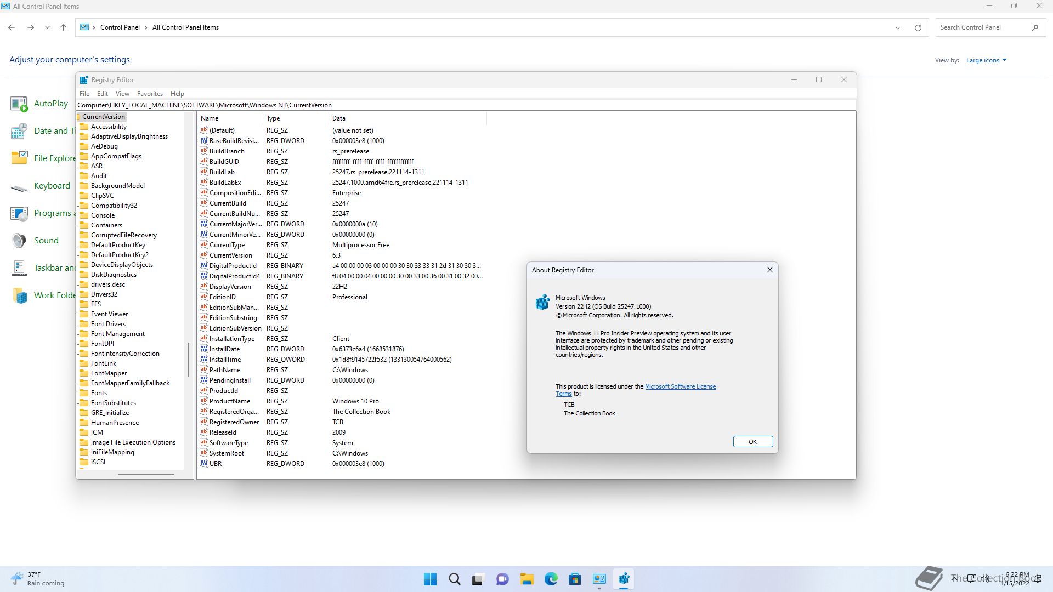
Task: Select the SystemRoot value row
Action: (341, 453)
